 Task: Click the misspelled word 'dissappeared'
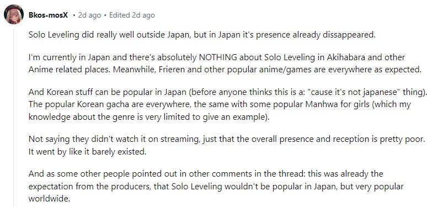pos(349,35)
